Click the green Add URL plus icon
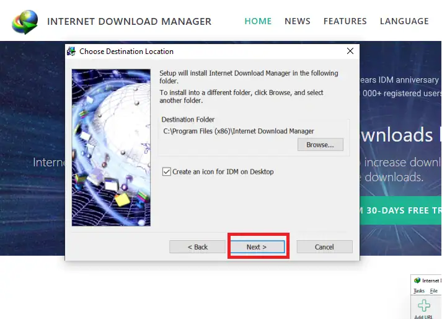This screenshot has width=442, height=319. click(x=423, y=306)
